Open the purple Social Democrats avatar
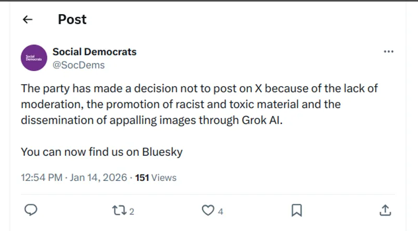Viewport: 418px width, 231px height. (33, 57)
